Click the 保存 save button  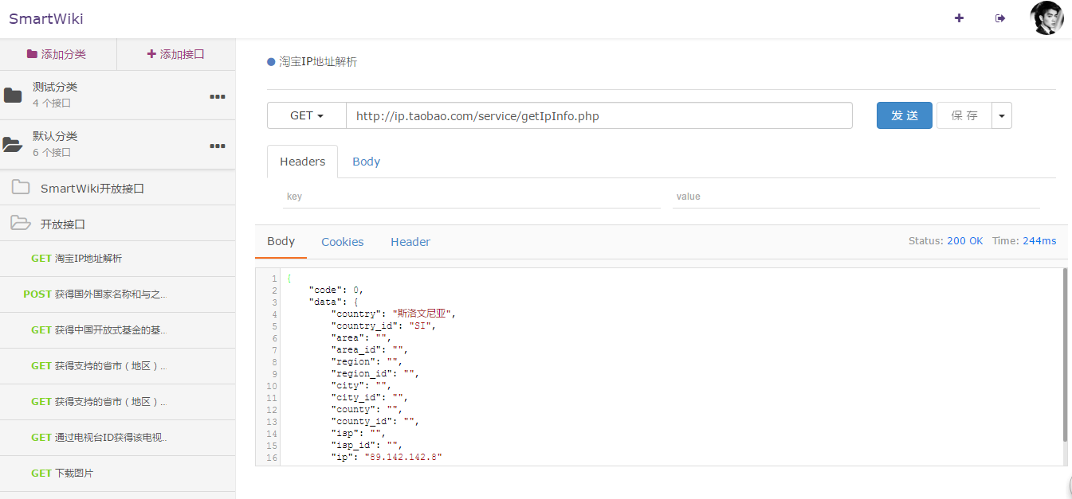(x=964, y=115)
